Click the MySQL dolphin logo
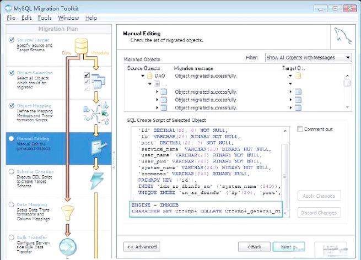 342,36
